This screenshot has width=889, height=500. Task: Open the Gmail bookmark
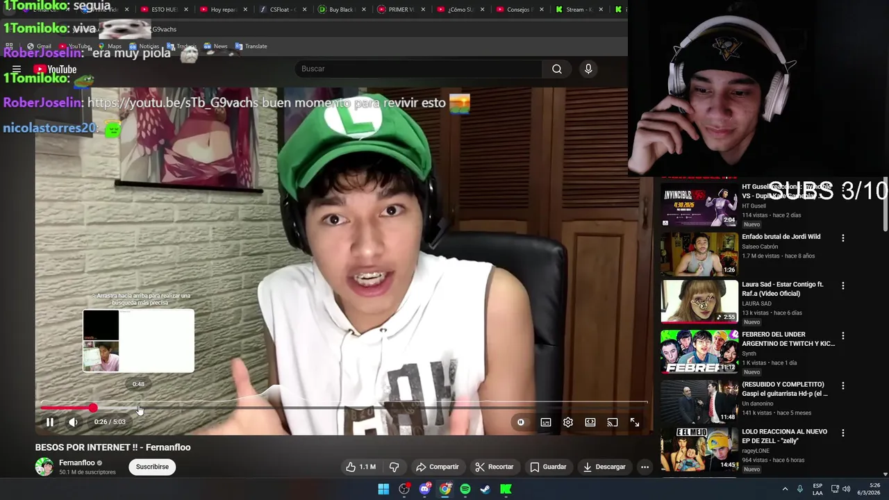[x=40, y=46]
